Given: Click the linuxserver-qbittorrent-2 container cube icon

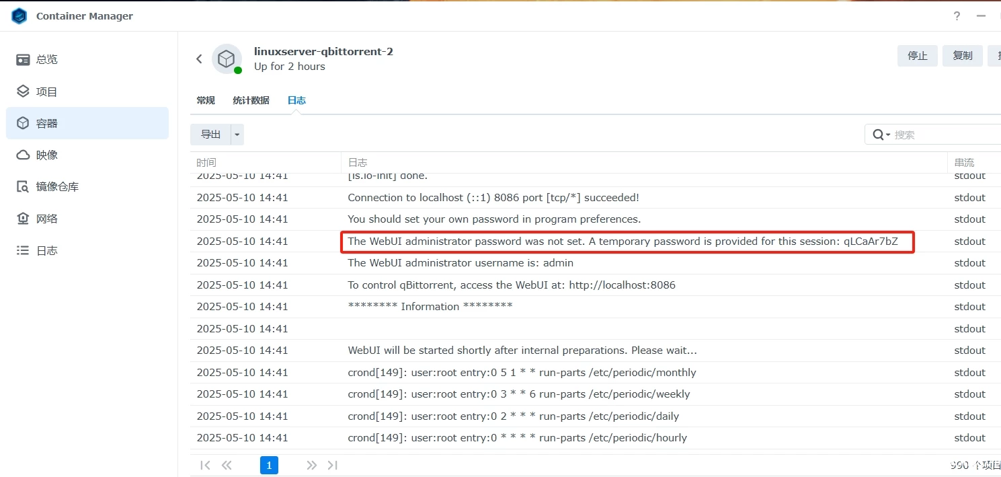Looking at the screenshot, I should [x=227, y=59].
